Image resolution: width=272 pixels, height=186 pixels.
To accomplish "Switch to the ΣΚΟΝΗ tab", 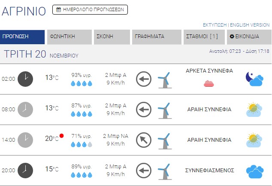I will click(112, 37).
